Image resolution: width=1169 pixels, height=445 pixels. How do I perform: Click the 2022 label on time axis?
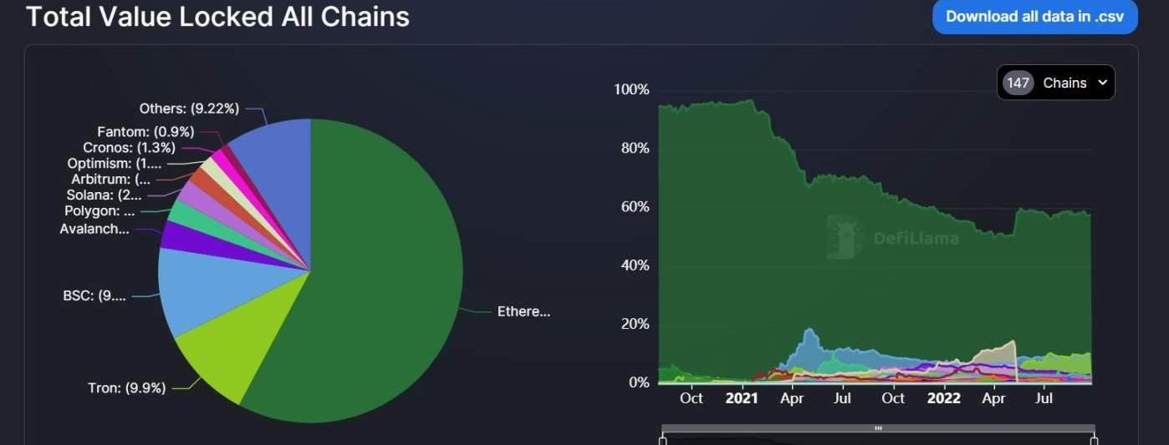(943, 398)
